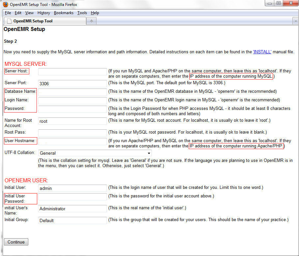Viewport: 299px width, 256px height.
Task: Open the Tools menu
Action: 82,13
